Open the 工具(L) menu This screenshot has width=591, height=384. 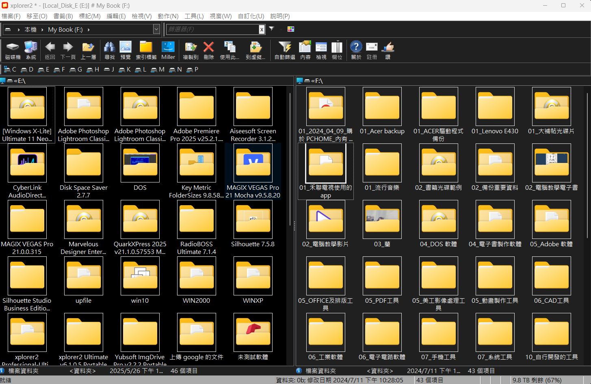point(194,16)
